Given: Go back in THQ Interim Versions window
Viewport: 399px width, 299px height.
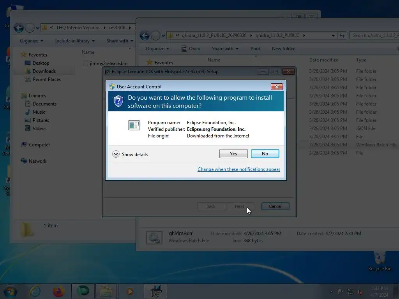Looking at the screenshot, I should coord(19,28).
